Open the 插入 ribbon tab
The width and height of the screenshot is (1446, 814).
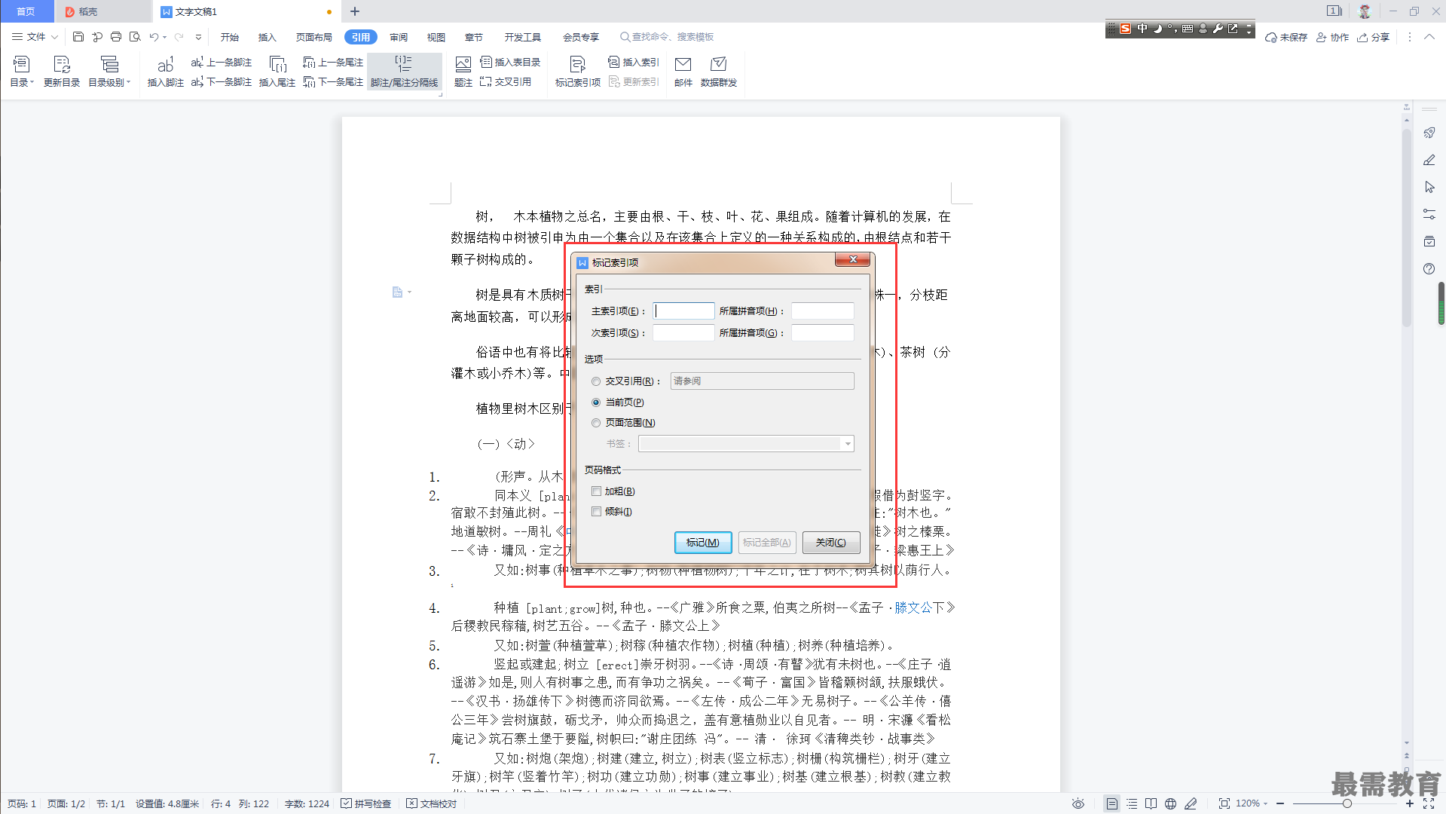point(267,37)
